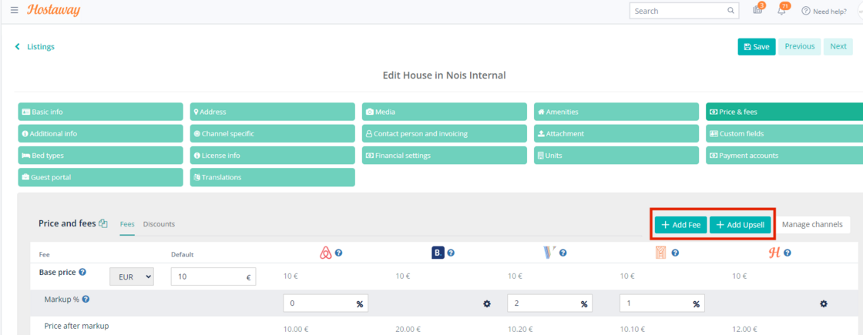
Task: Click the Vrbo markup field showing 2
Action: [550, 303]
